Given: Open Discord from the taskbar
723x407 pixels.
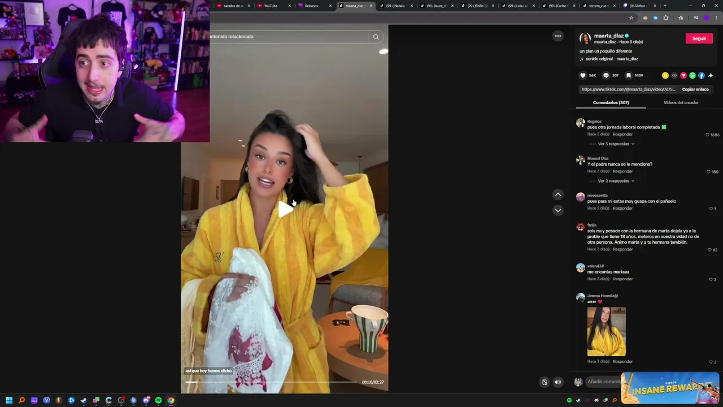Looking at the screenshot, I should tap(146, 400).
